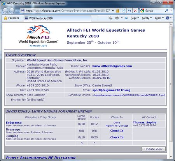Click the Refresh arrows icon

[x=129, y=11]
